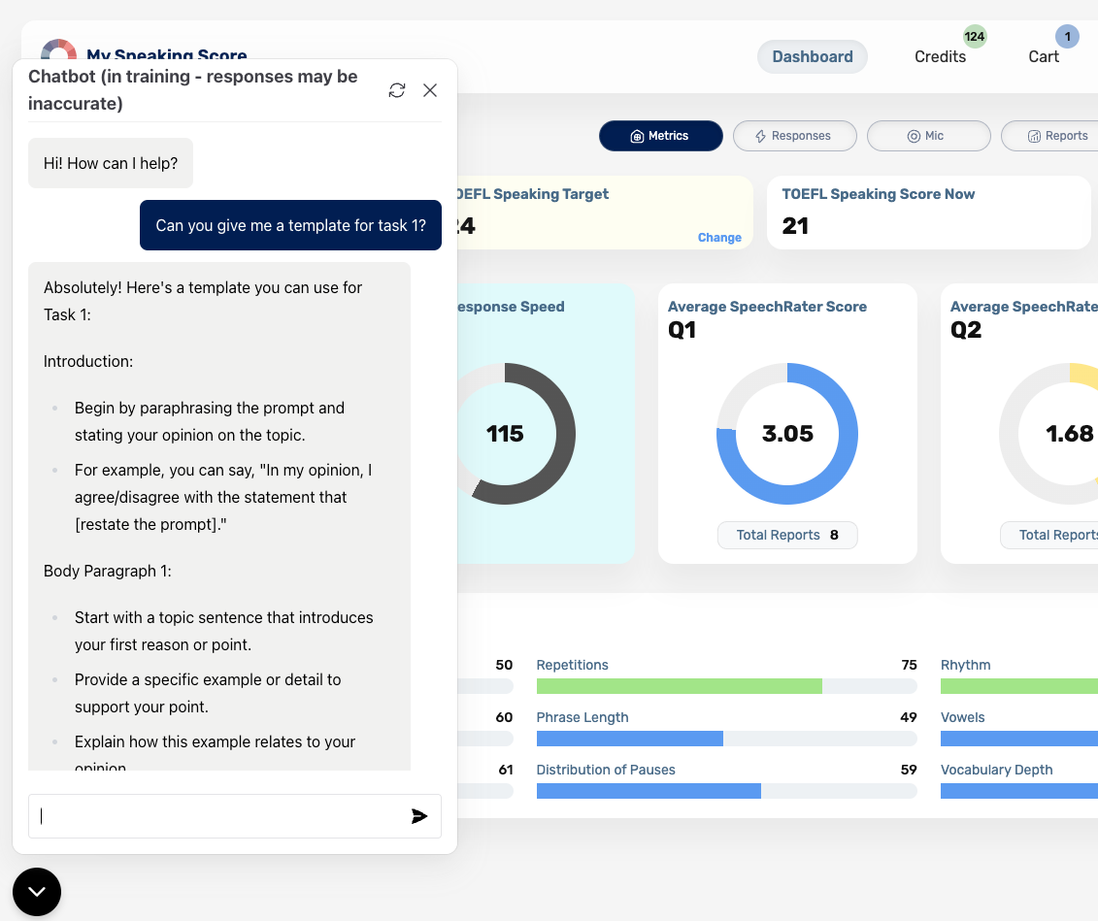Click the TOEFL Speaking Score Now value 21

click(795, 226)
